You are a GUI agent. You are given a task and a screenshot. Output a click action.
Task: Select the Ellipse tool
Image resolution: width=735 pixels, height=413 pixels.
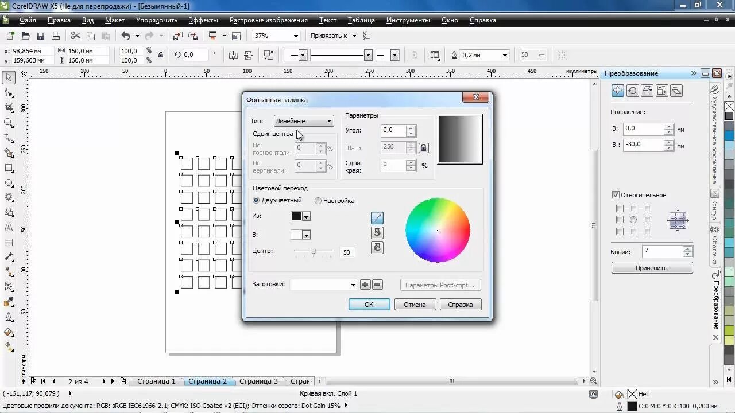tap(9, 182)
